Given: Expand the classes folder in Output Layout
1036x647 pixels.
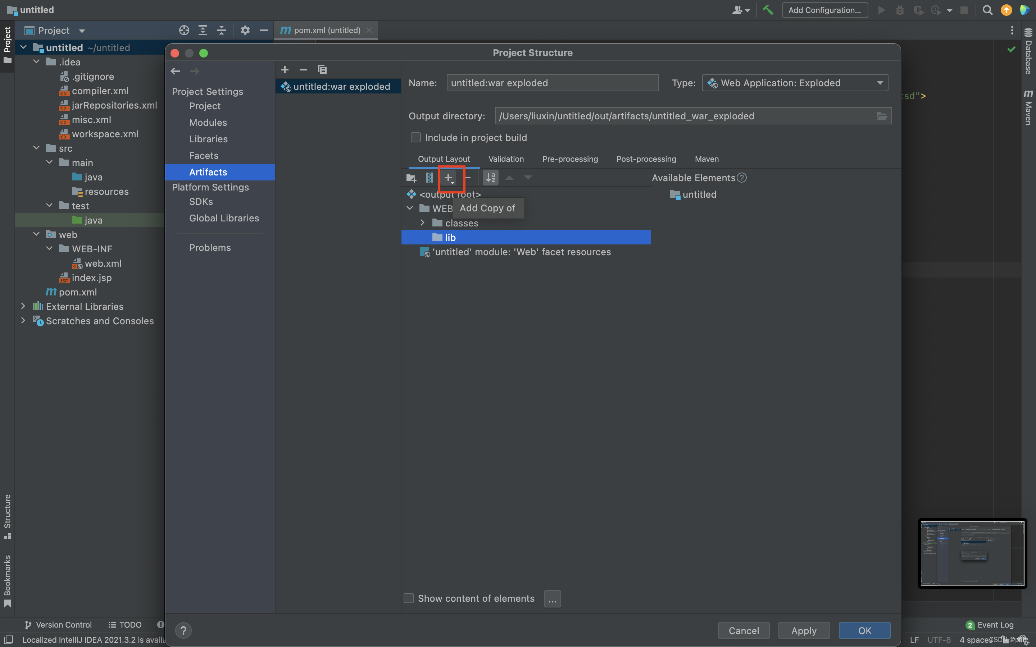Looking at the screenshot, I should (x=423, y=222).
